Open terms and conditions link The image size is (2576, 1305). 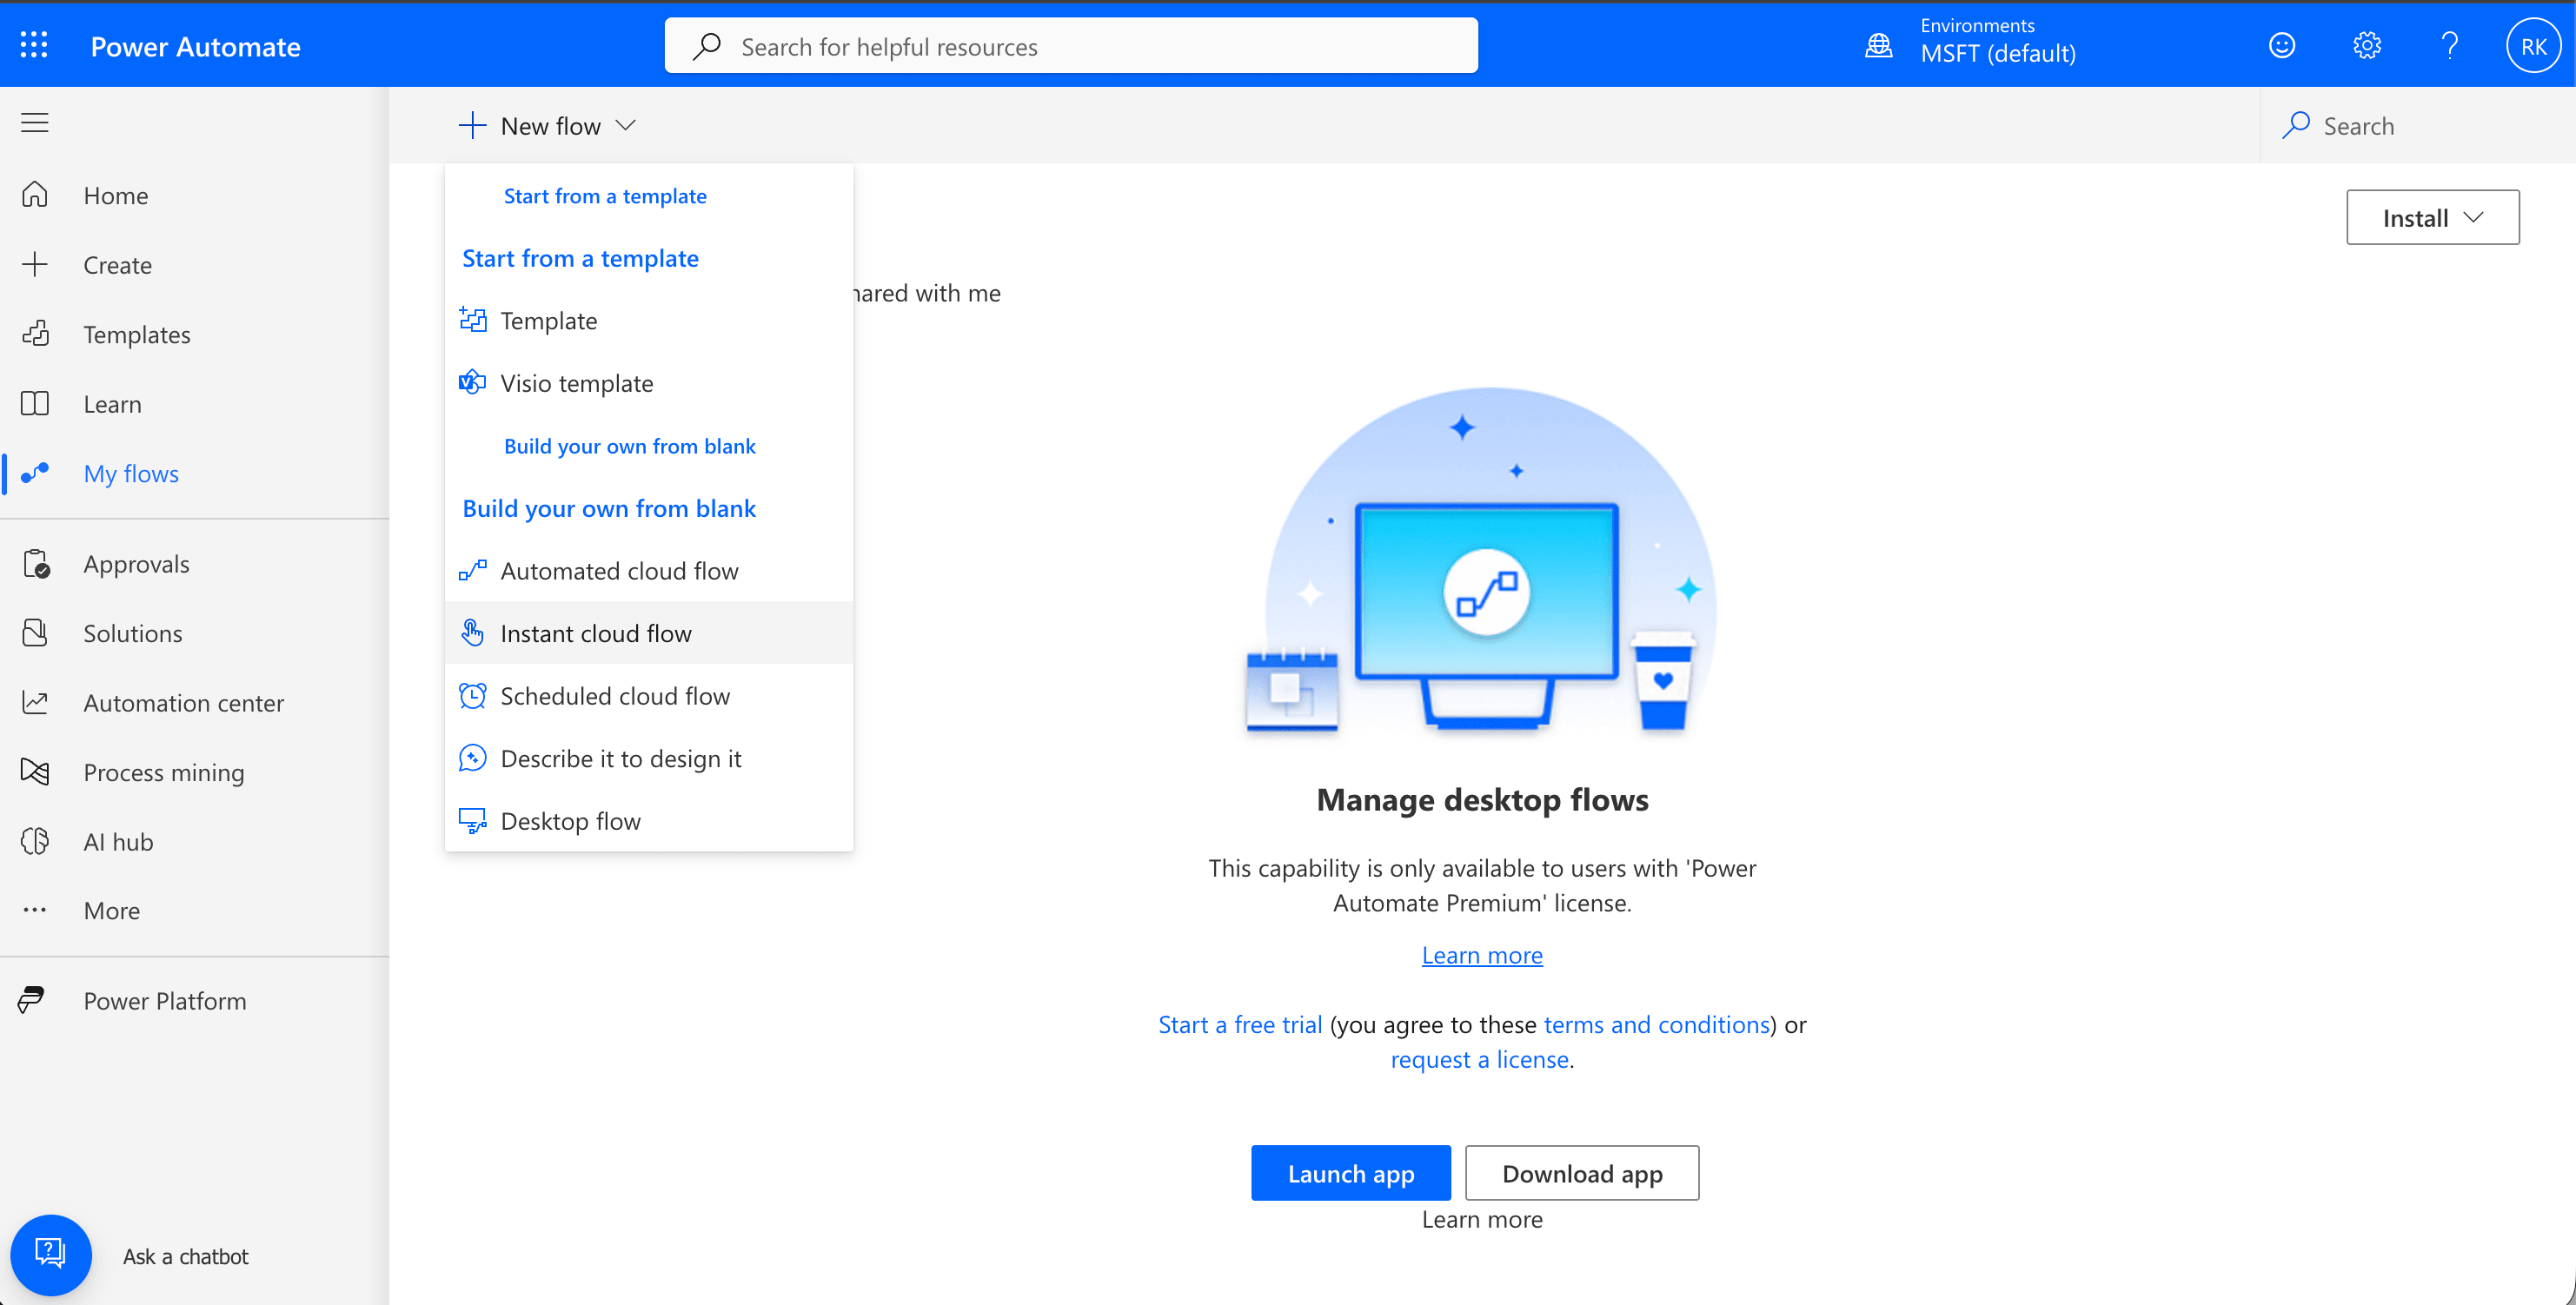1656,1024
